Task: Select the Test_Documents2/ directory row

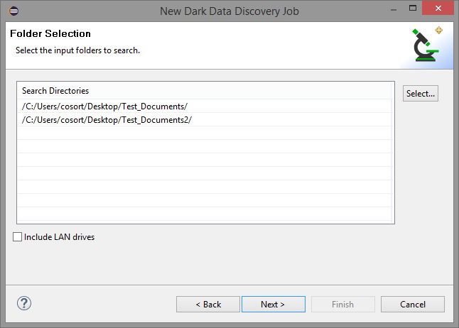Action: [x=107, y=120]
